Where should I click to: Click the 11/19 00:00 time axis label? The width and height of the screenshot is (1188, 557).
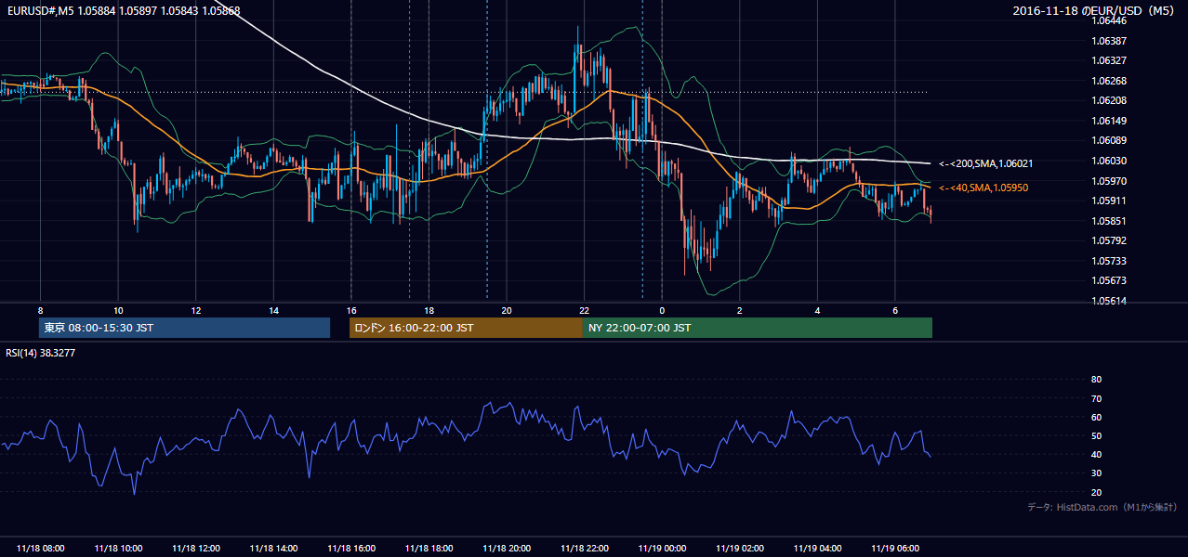(662, 548)
